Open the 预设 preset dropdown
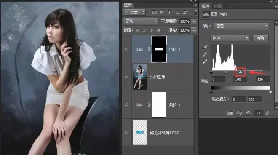The image size is (278, 155). click(x=241, y=26)
